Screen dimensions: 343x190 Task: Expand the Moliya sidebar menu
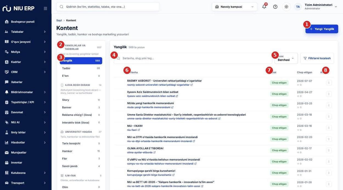26,52
